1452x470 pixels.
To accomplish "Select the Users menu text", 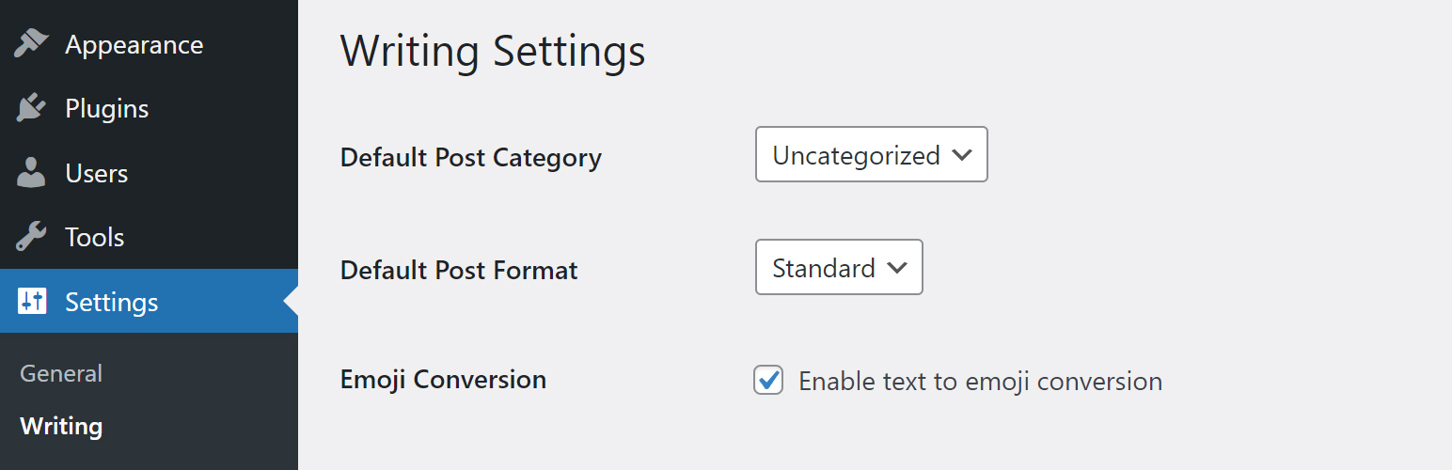I will 96,174.
